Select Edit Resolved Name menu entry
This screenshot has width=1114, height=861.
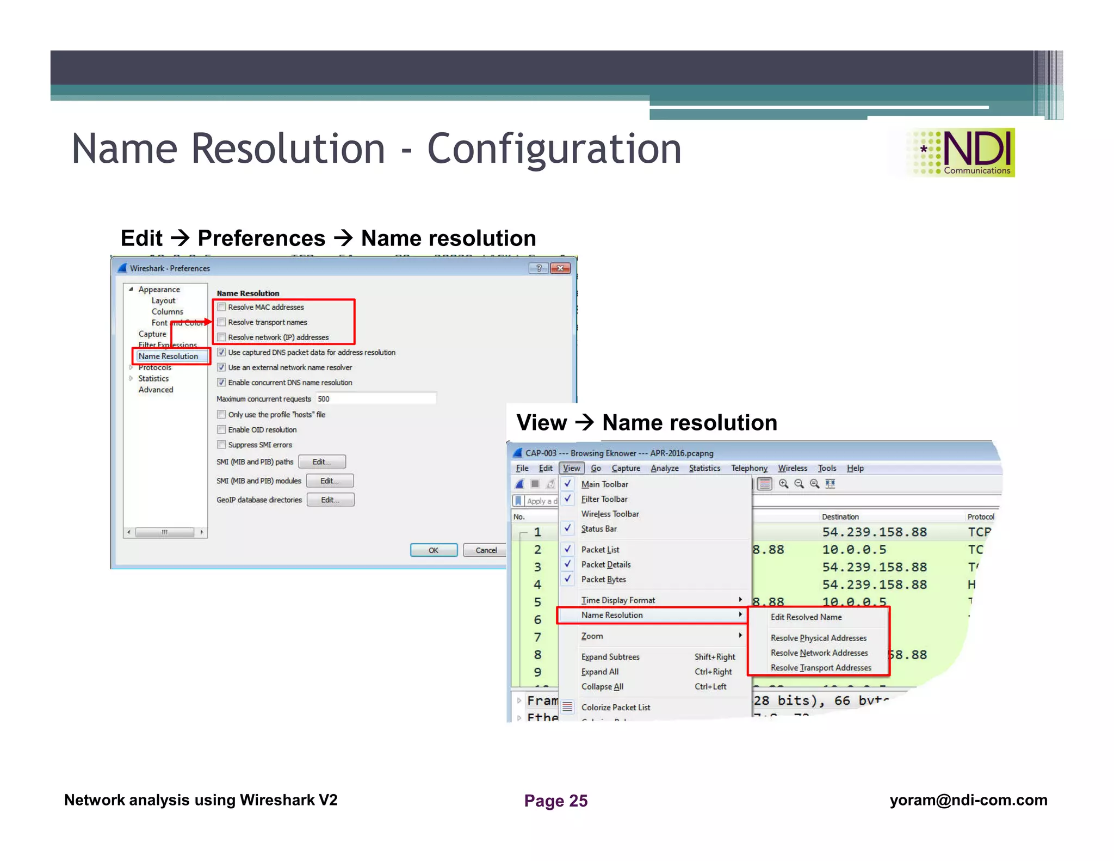pos(819,617)
